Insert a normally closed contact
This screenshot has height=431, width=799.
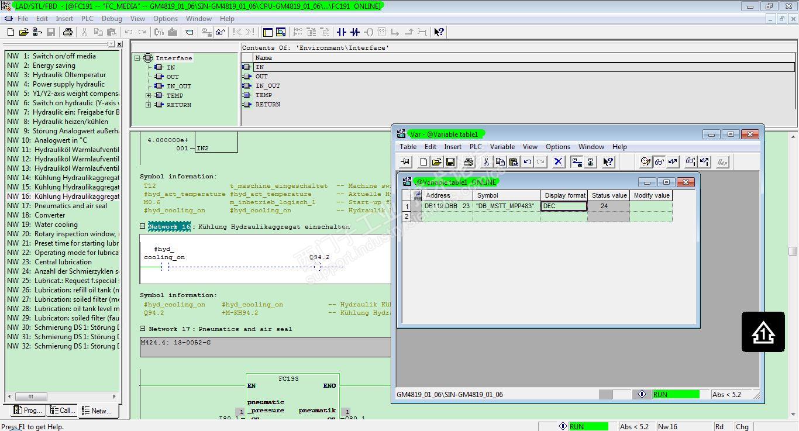point(355,32)
